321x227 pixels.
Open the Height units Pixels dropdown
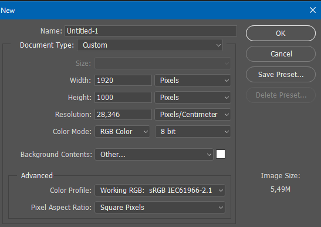pyautogui.click(x=192, y=97)
